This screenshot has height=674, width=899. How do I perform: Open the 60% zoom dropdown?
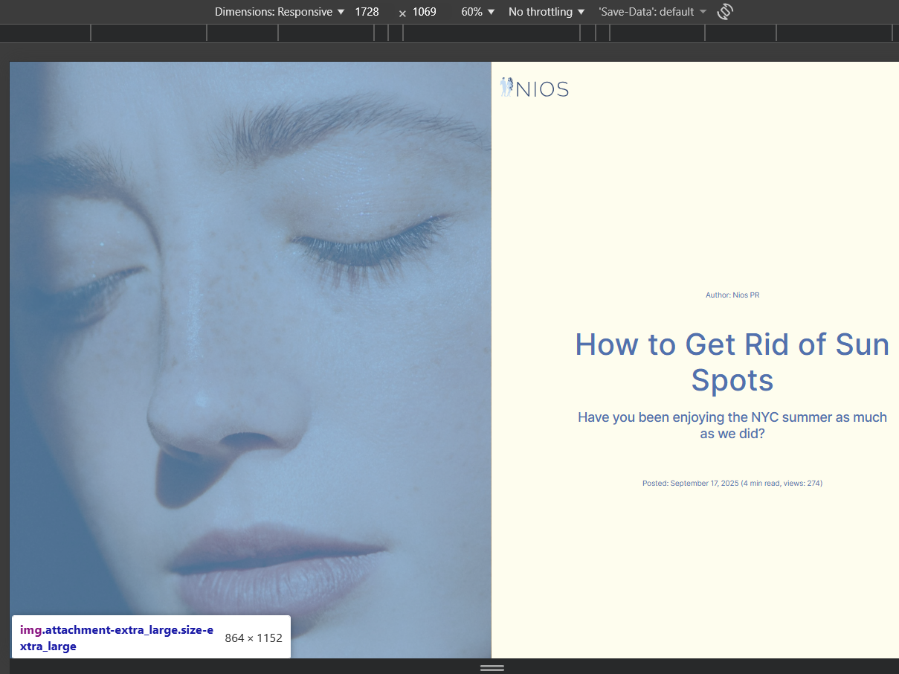tap(477, 12)
